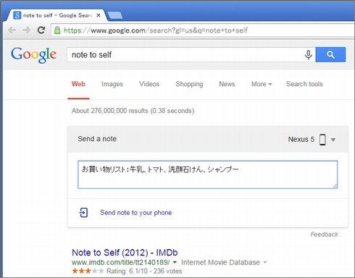Close the note to self tab
The width and height of the screenshot is (355, 278).
pyautogui.click(x=99, y=15)
